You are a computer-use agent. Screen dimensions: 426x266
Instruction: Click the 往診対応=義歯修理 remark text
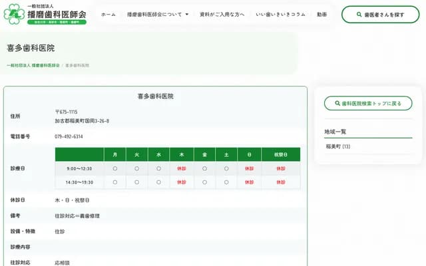pyautogui.click(x=77, y=216)
